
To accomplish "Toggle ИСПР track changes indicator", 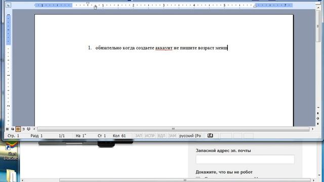I will [150, 135].
